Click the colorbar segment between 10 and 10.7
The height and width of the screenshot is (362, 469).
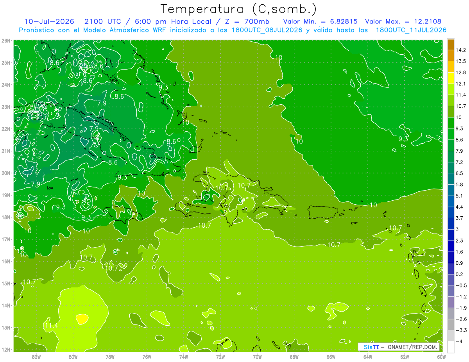coord(451,112)
